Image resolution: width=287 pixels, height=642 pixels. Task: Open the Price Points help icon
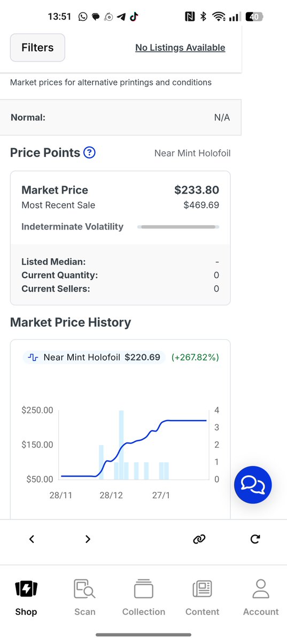pyautogui.click(x=90, y=153)
